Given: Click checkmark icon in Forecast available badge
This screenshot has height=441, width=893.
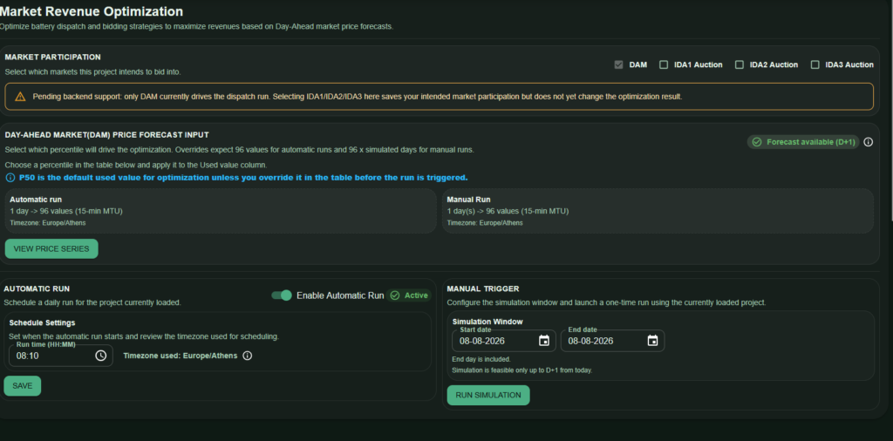Looking at the screenshot, I should (757, 142).
